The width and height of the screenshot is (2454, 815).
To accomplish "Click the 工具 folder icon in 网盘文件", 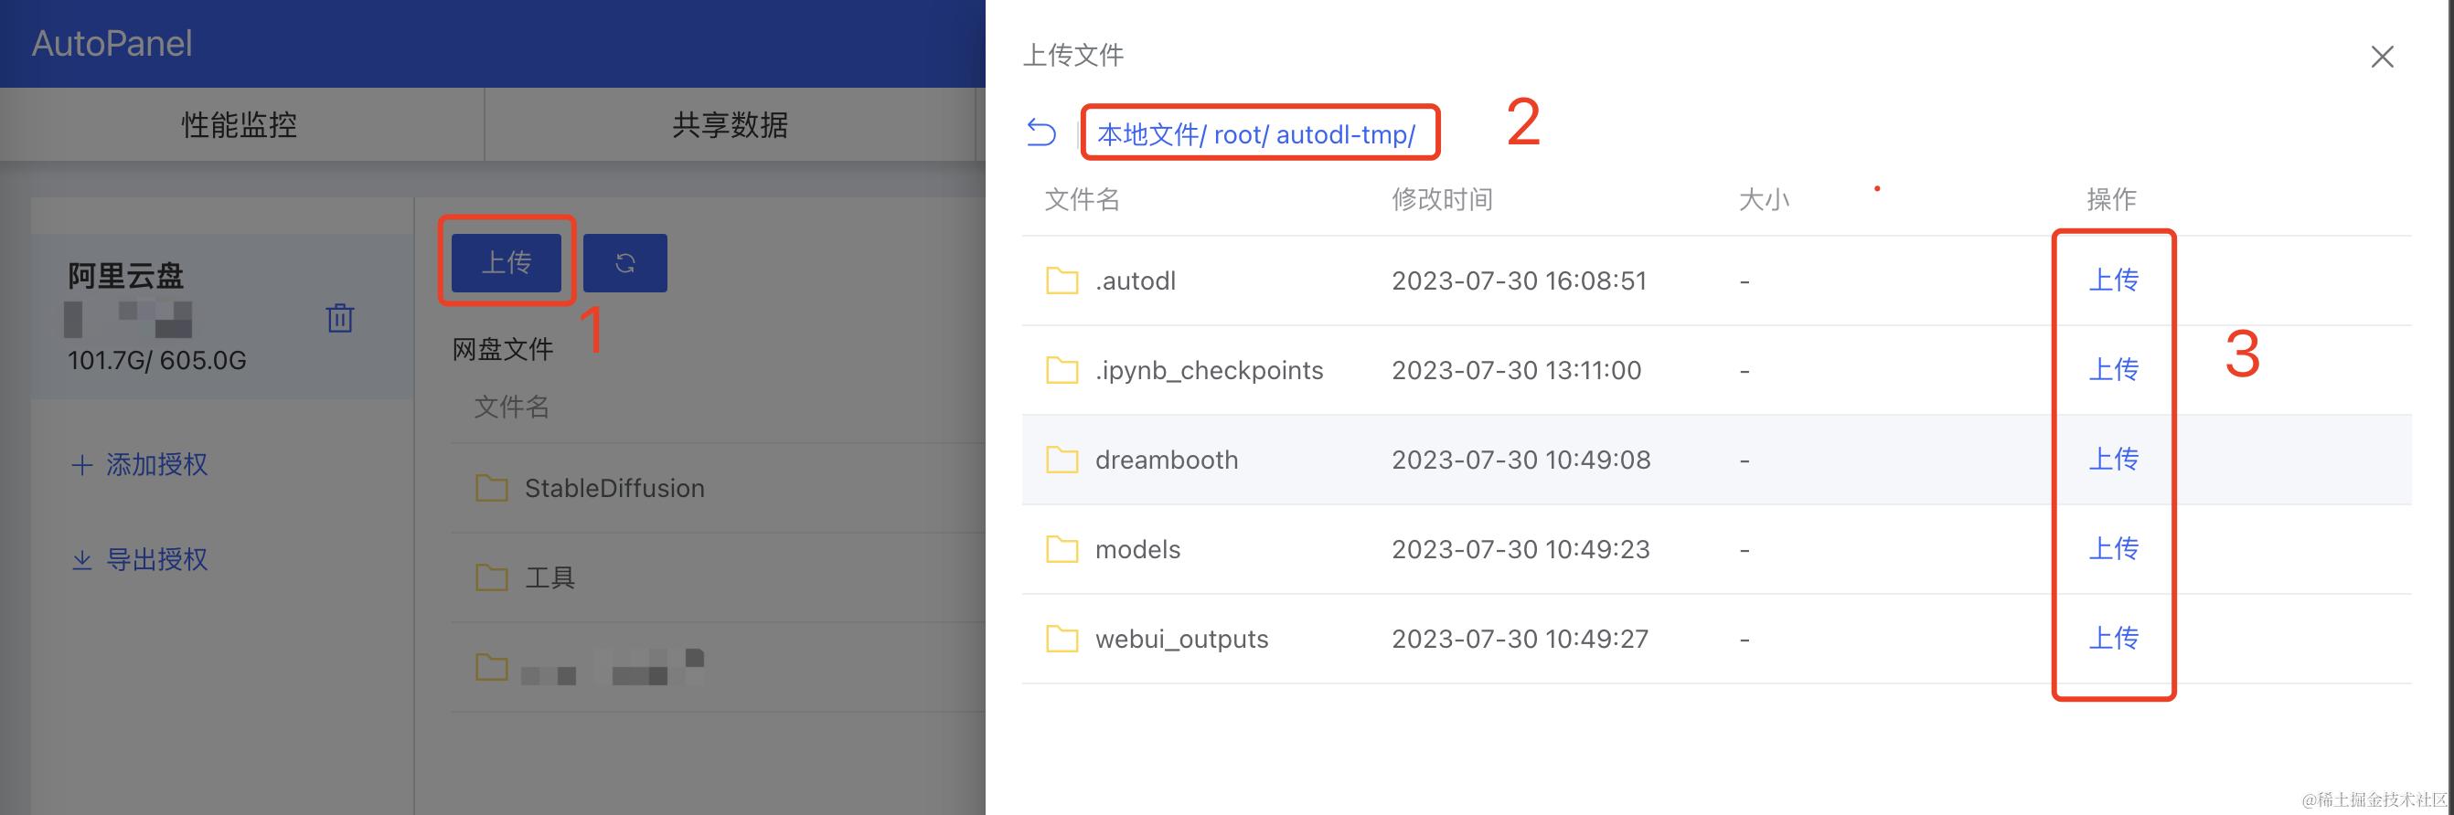I will [492, 578].
